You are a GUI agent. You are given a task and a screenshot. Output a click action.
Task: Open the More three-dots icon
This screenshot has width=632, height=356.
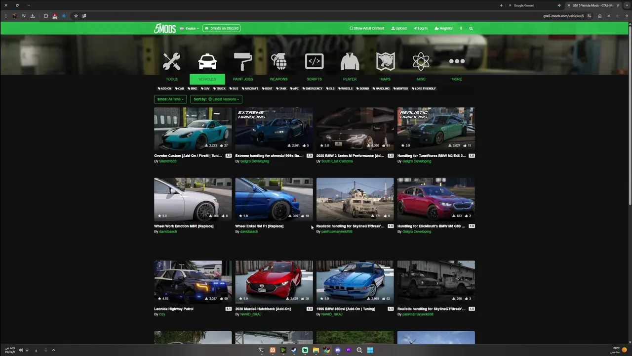click(x=457, y=61)
